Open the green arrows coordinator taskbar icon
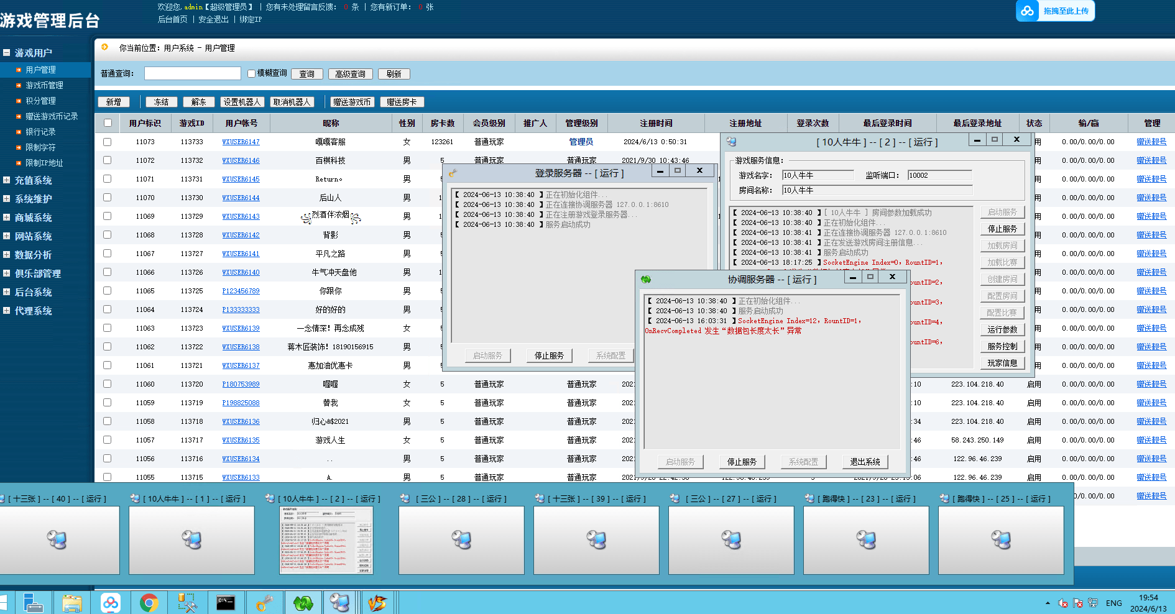Image resolution: width=1175 pixels, height=614 pixels. (303, 602)
